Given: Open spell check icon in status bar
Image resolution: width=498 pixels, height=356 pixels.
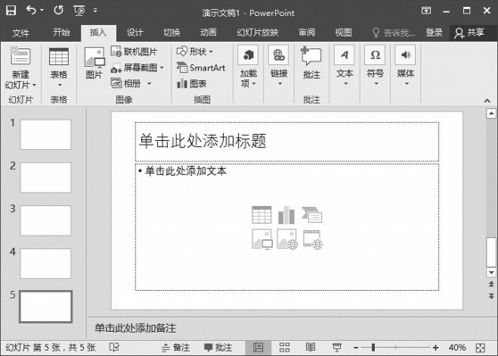Looking at the screenshot, I should click(114, 347).
